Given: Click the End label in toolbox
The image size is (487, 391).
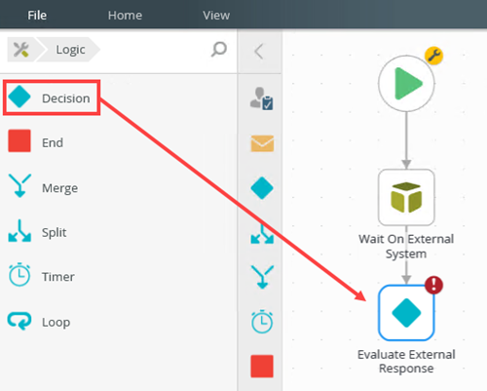Looking at the screenshot, I should coord(53,142).
